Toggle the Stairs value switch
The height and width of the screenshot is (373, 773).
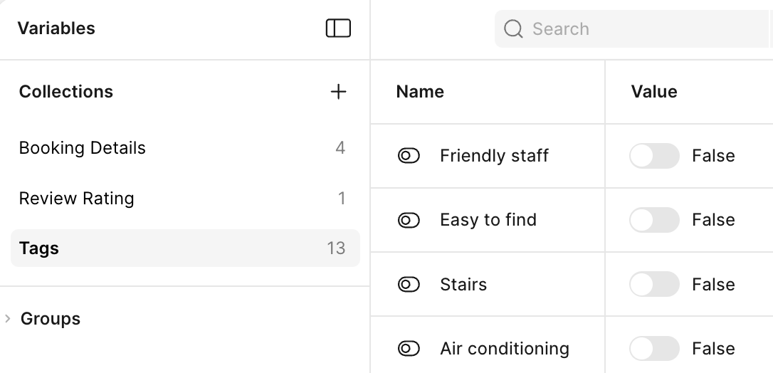[654, 284]
